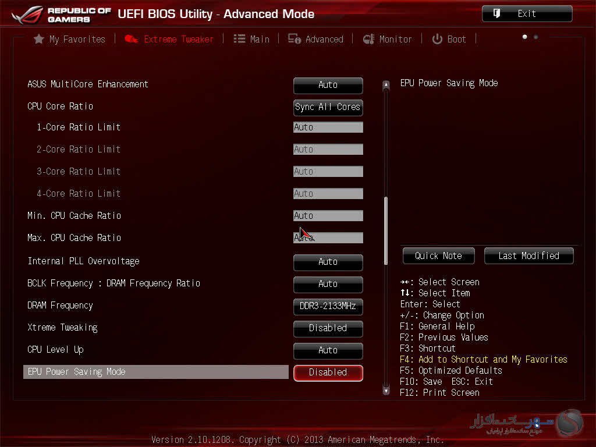Toggle EPU Power Saving Mode value

(x=328, y=372)
